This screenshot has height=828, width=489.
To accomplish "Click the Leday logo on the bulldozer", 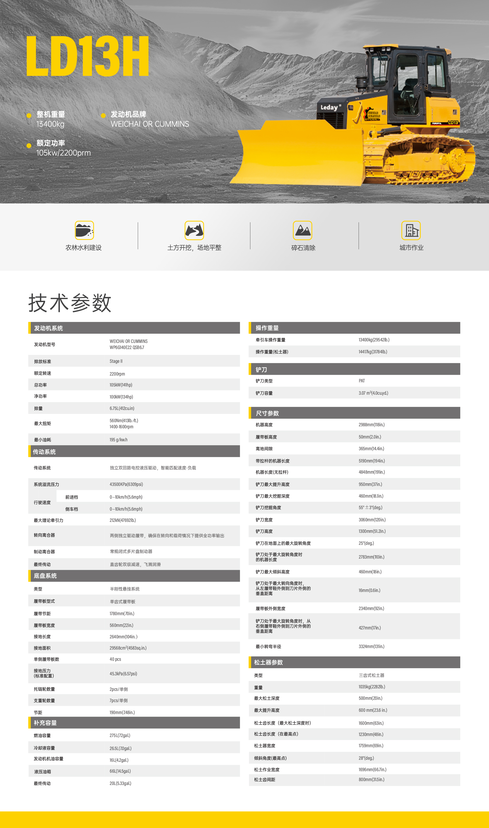I will point(330,108).
